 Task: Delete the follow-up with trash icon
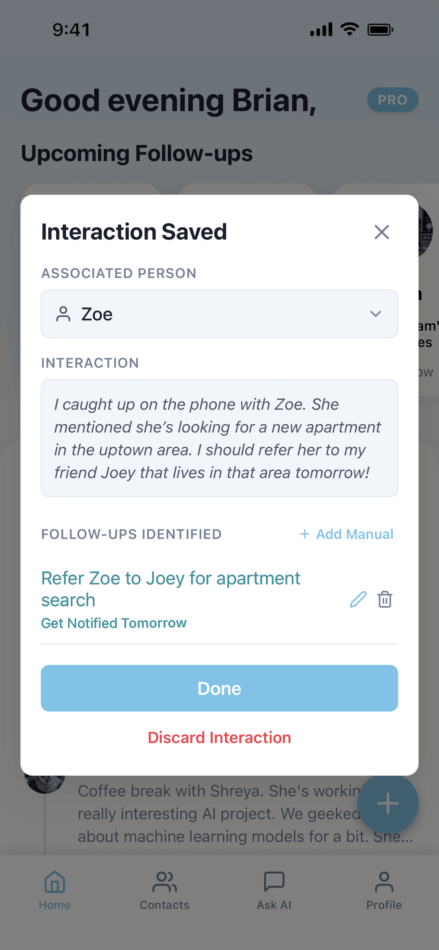tap(385, 599)
